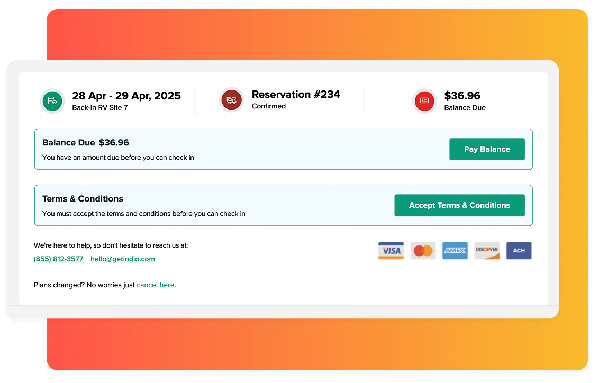This screenshot has height=383, width=599.
Task: Select the Discover card logo
Action: pyautogui.click(x=487, y=251)
